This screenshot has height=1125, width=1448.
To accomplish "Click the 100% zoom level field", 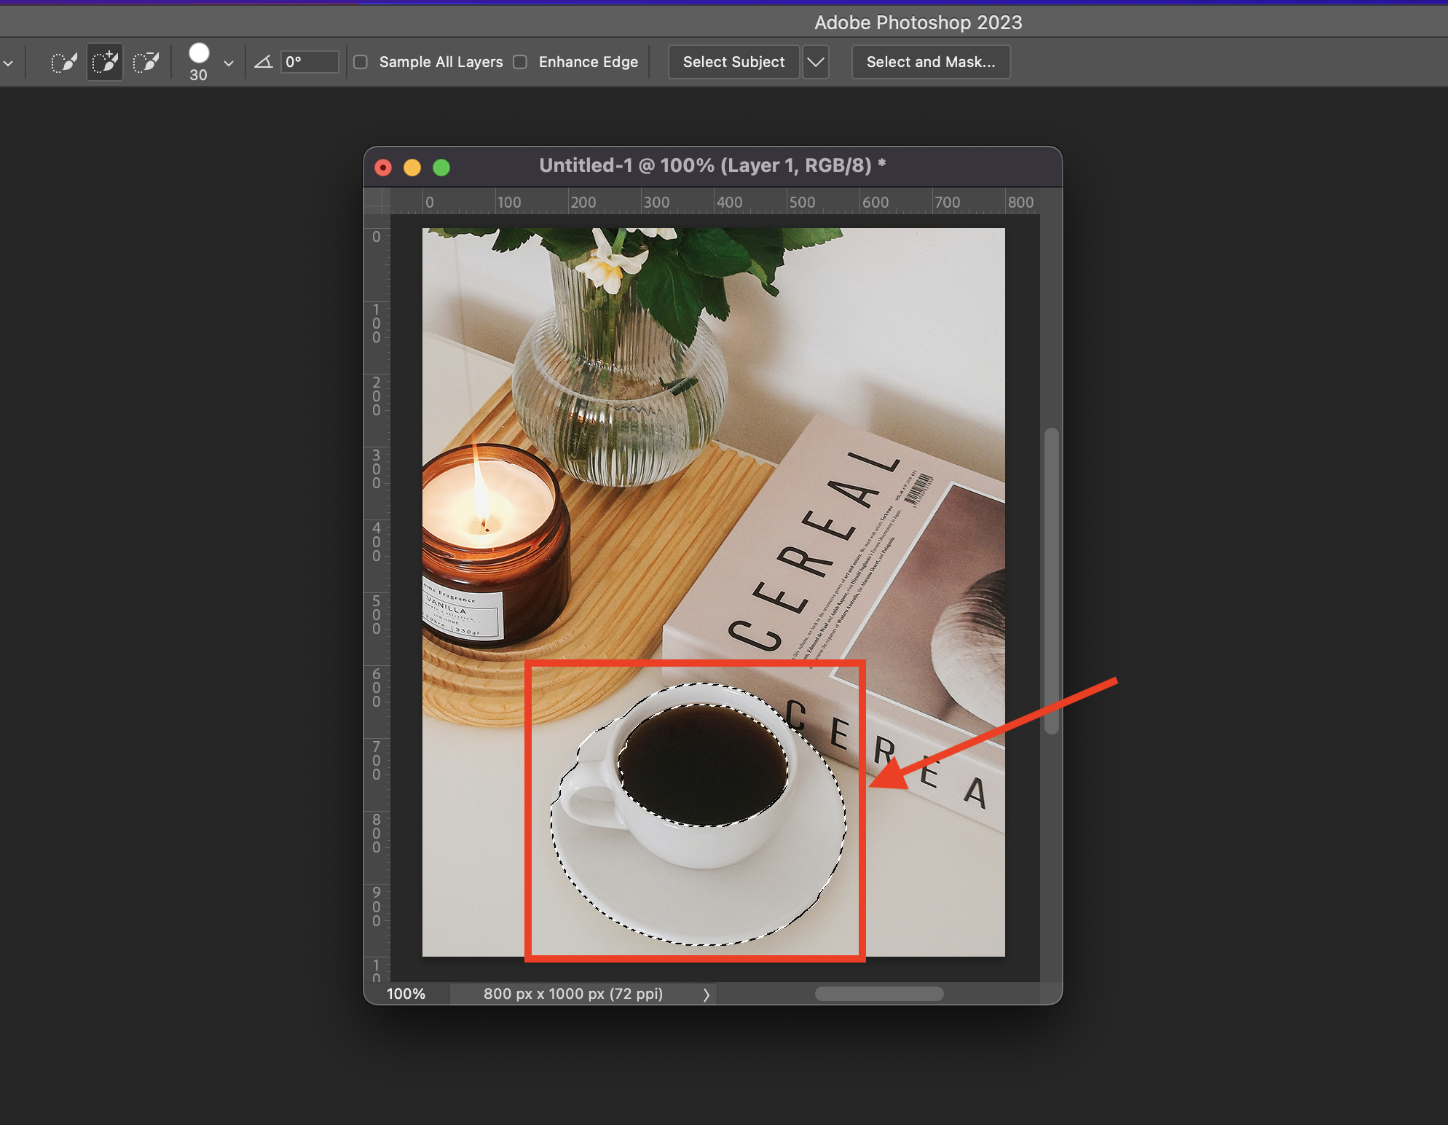I will 406,994.
